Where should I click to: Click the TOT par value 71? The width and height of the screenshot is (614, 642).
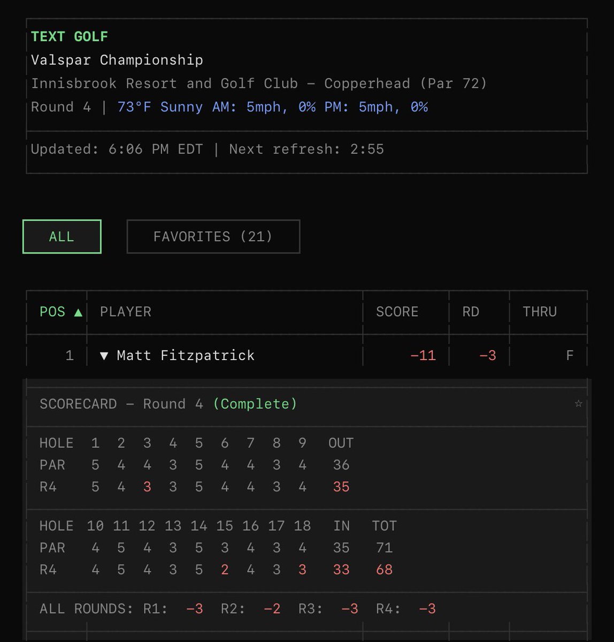click(384, 548)
